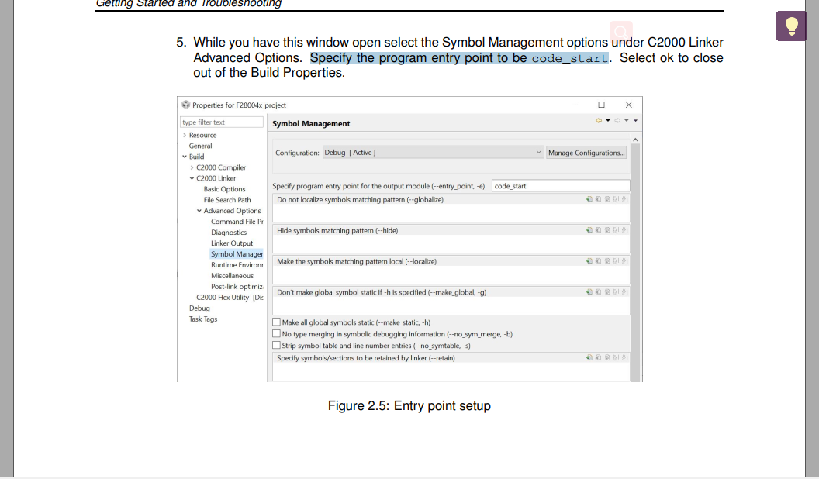Image resolution: width=819 pixels, height=479 pixels.
Task: Delete the selected --make_global entry
Action: tap(598, 292)
